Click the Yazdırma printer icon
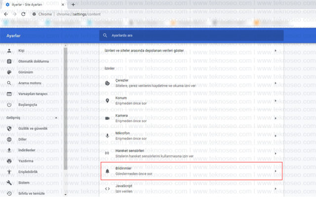 9,161
